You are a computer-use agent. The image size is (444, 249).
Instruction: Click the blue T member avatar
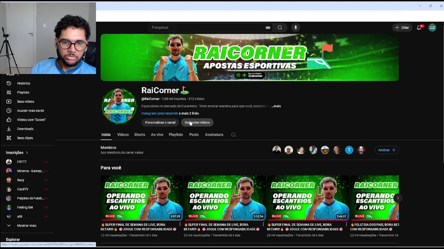coord(349,150)
